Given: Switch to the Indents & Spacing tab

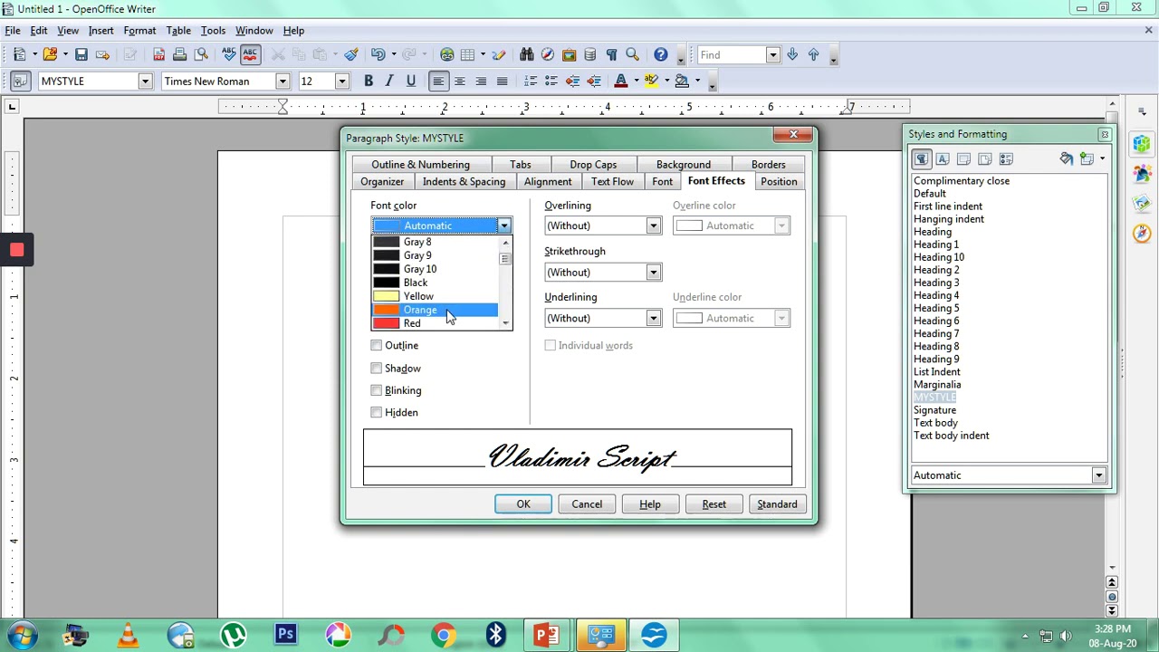Looking at the screenshot, I should [464, 182].
